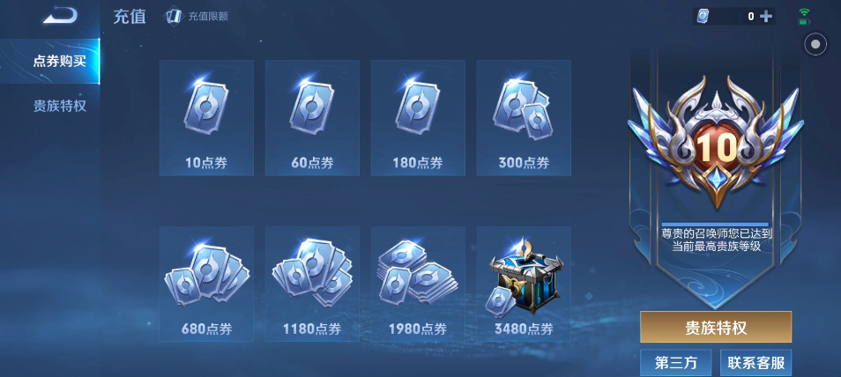Tap the plus icon beside coupon balance

[x=766, y=17]
